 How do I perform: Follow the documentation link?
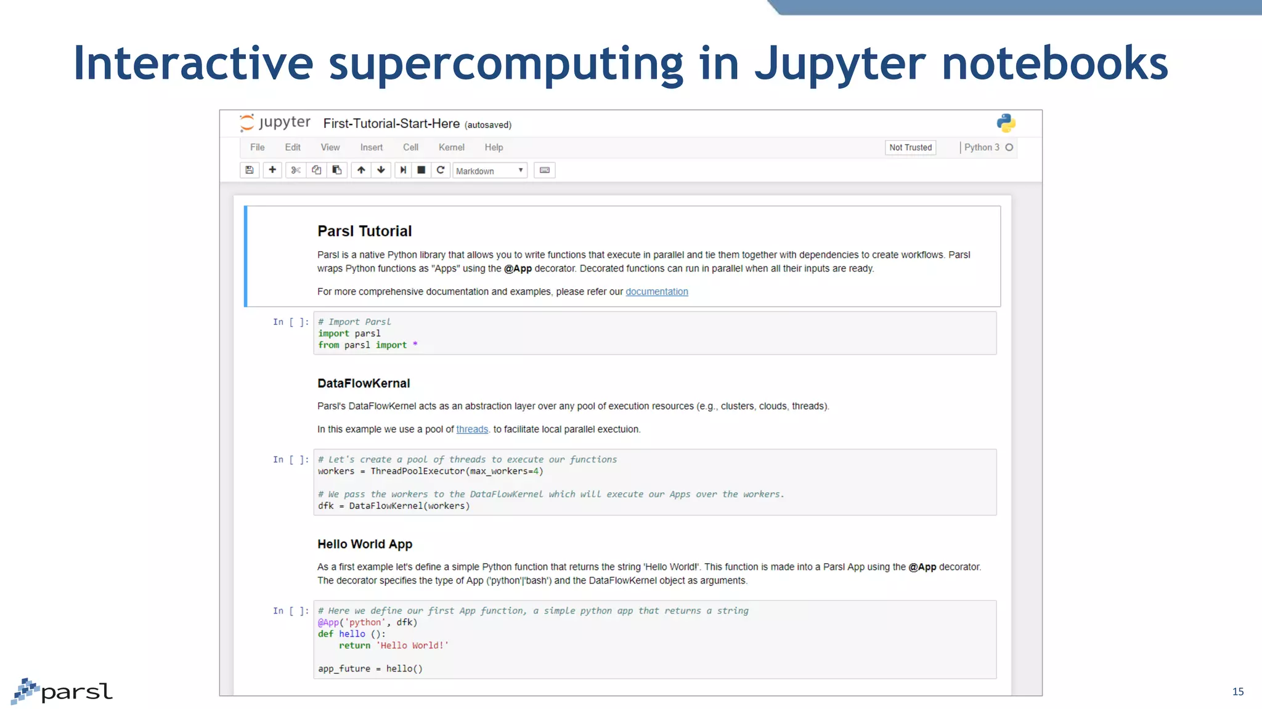point(657,292)
